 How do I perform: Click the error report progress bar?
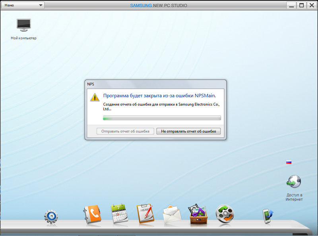tap(162, 118)
